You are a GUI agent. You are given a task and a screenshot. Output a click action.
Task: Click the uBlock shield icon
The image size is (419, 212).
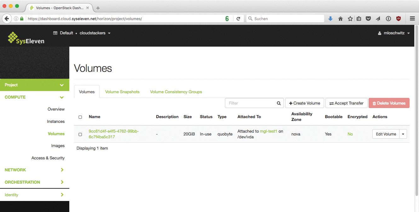(x=399, y=19)
